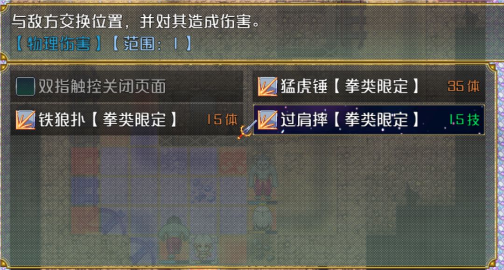Select the 双指触控关闭页面 option text

102,86
